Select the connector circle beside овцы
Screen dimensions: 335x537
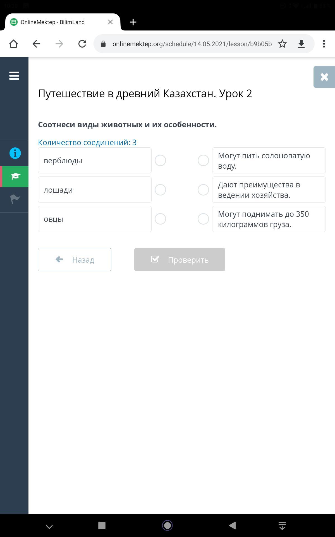click(x=161, y=219)
